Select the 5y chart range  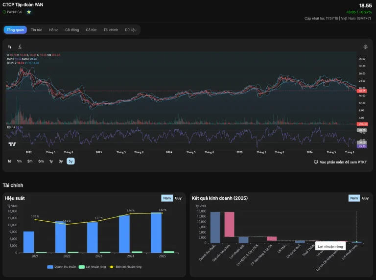coord(70,162)
